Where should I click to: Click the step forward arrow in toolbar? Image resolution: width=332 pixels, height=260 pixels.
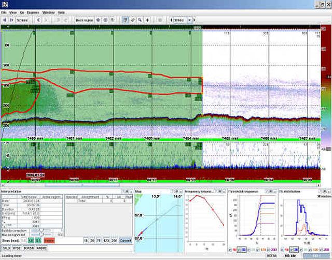(12, 20)
